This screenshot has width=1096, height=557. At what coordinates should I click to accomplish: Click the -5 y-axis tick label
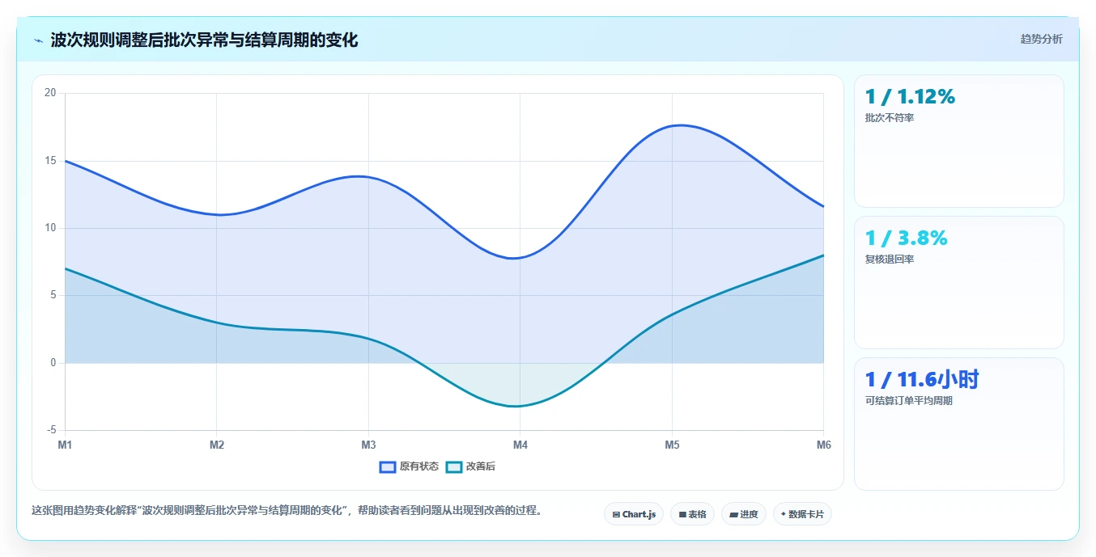click(52, 430)
